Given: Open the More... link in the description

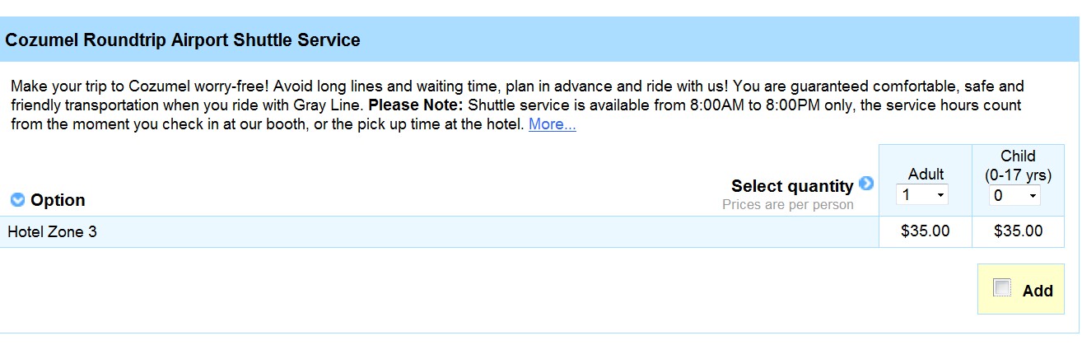Looking at the screenshot, I should click(553, 124).
